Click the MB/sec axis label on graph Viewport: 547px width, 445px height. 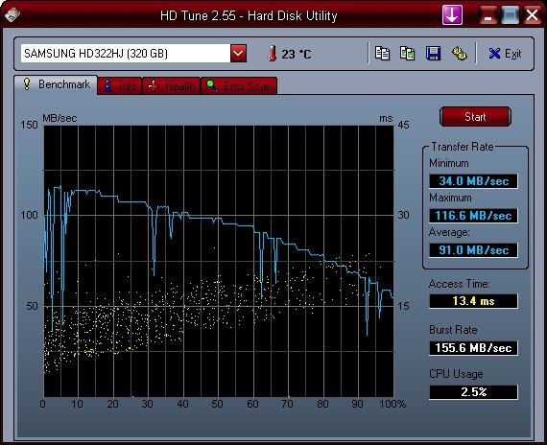[x=59, y=118]
